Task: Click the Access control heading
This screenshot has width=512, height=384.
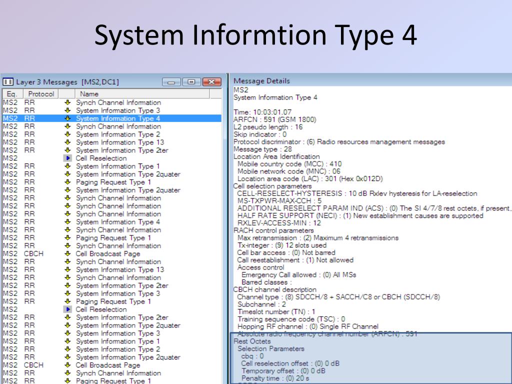Action: (x=261, y=267)
